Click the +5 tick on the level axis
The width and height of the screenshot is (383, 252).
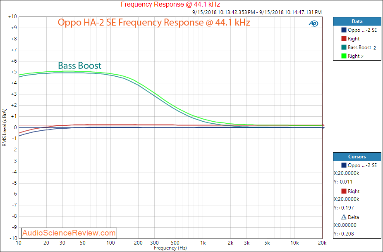[13, 72]
